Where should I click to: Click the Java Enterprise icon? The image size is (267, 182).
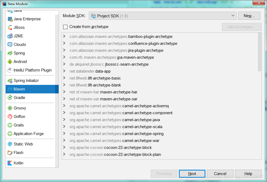tap(10, 19)
